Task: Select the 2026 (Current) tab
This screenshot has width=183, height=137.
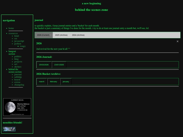Action: (x=44, y=35)
